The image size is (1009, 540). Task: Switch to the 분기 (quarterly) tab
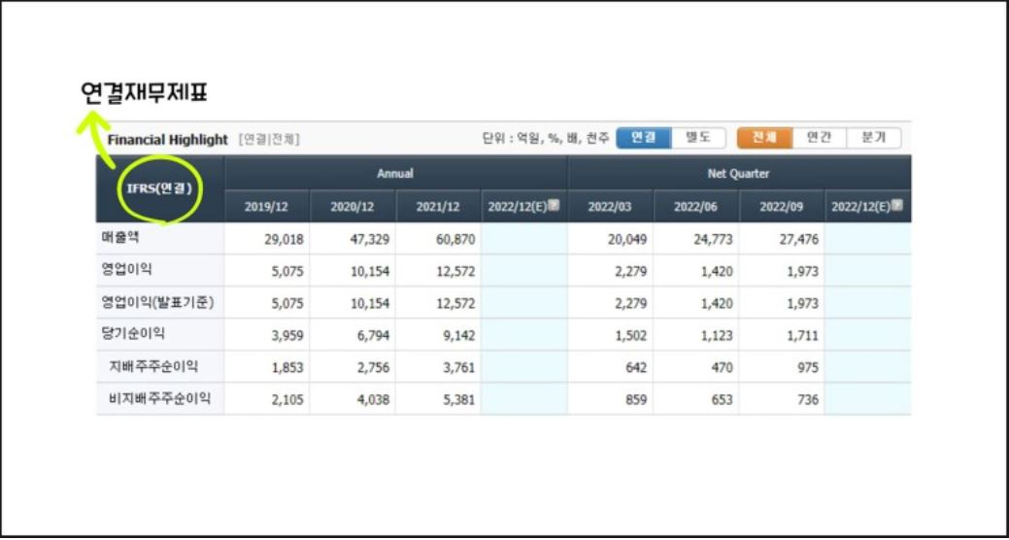point(874,138)
